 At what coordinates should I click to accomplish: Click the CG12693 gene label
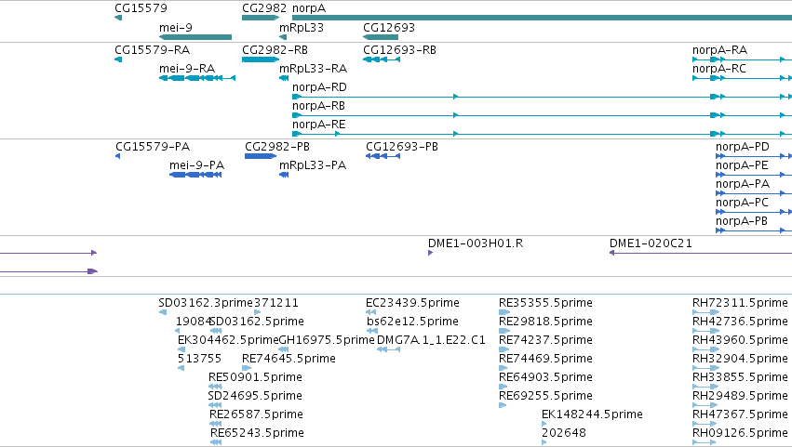389,27
